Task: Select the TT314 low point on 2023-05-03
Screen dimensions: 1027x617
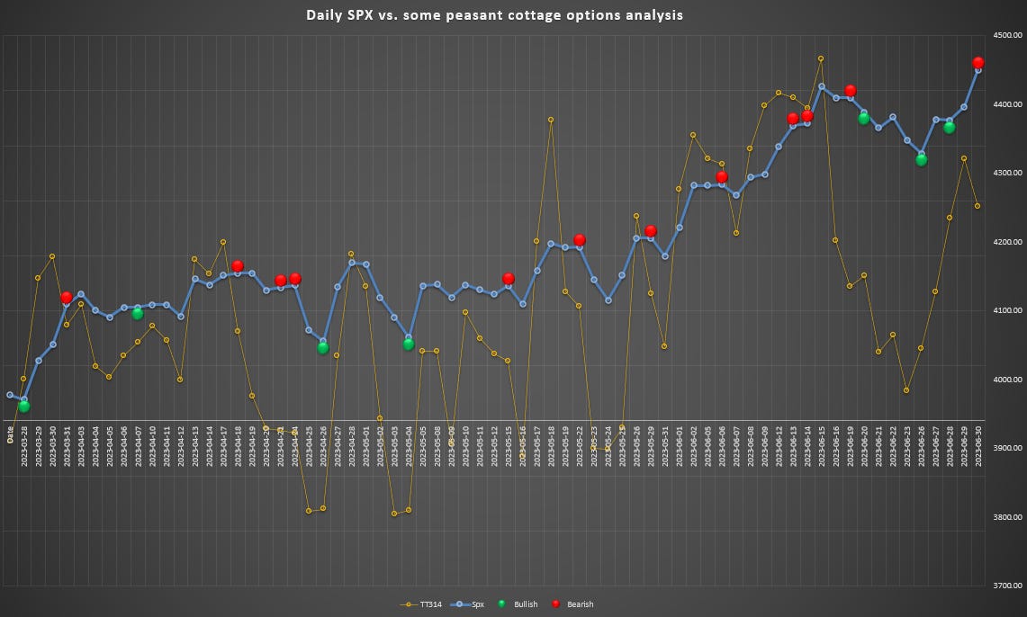Action: 394,514
